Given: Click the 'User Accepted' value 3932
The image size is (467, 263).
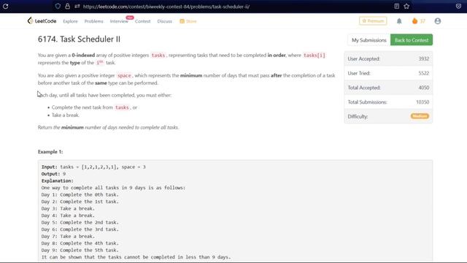Looking at the screenshot, I should coord(423,58).
